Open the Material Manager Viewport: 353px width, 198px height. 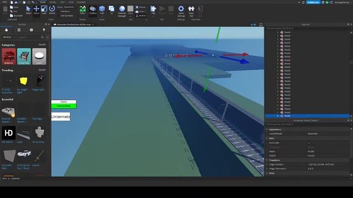tap(122, 11)
